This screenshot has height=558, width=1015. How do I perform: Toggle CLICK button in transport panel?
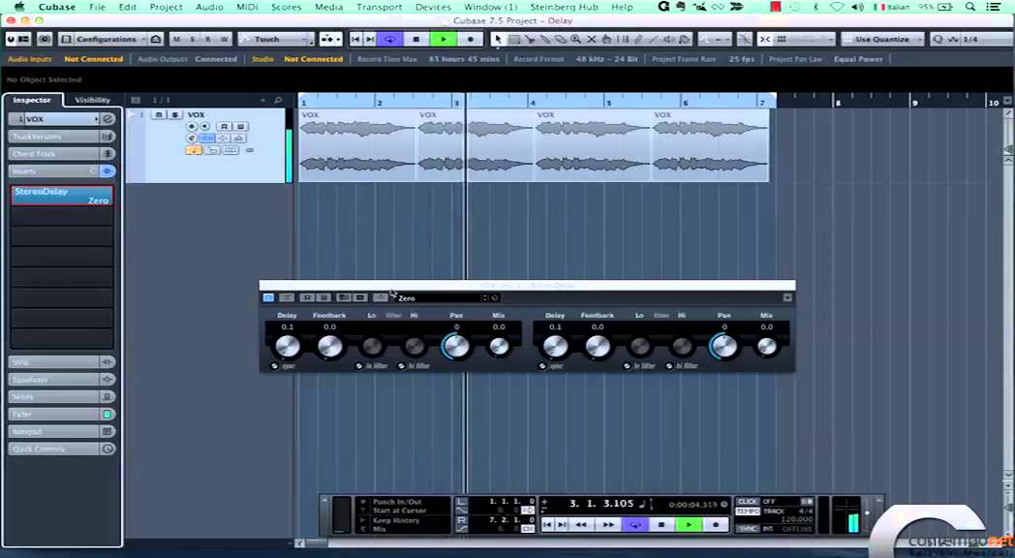pos(748,502)
